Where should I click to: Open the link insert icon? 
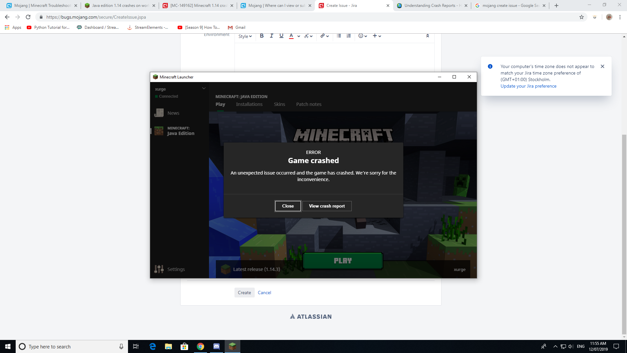[323, 36]
